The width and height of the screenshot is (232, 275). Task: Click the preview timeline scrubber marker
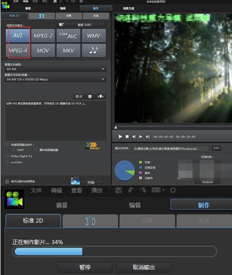tap(116, 128)
